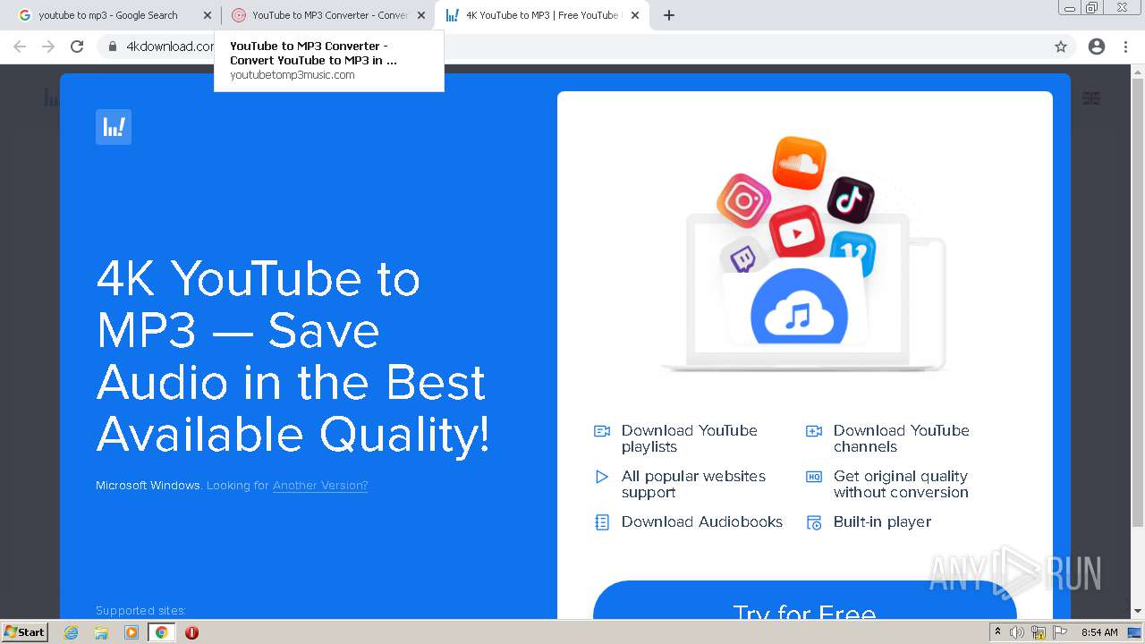Go back to the previous page

20,47
